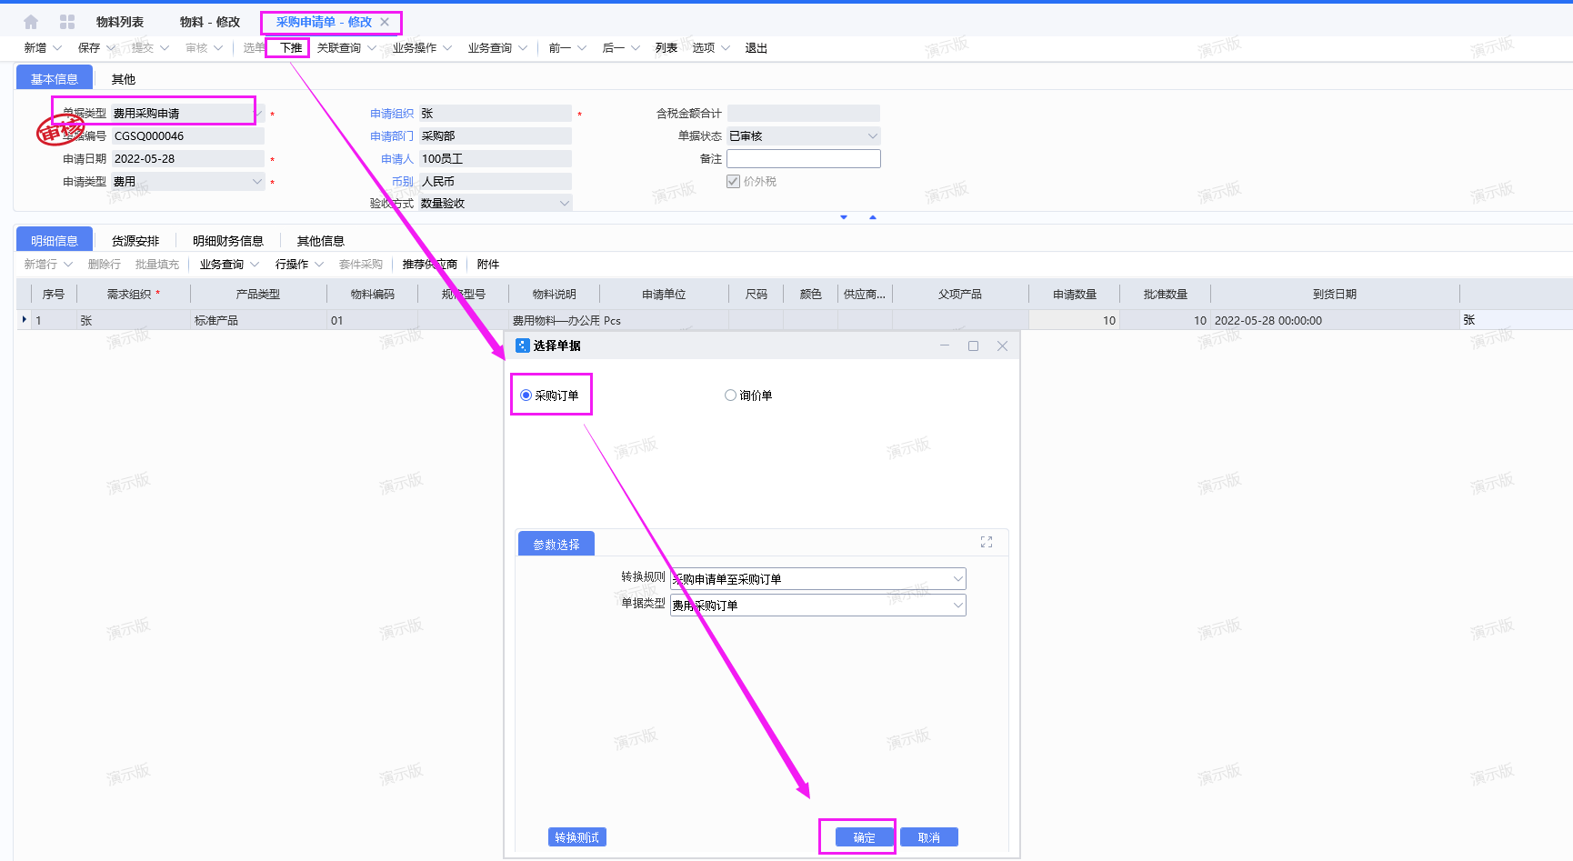Switch to the 货源安排 tab

pos(135,241)
